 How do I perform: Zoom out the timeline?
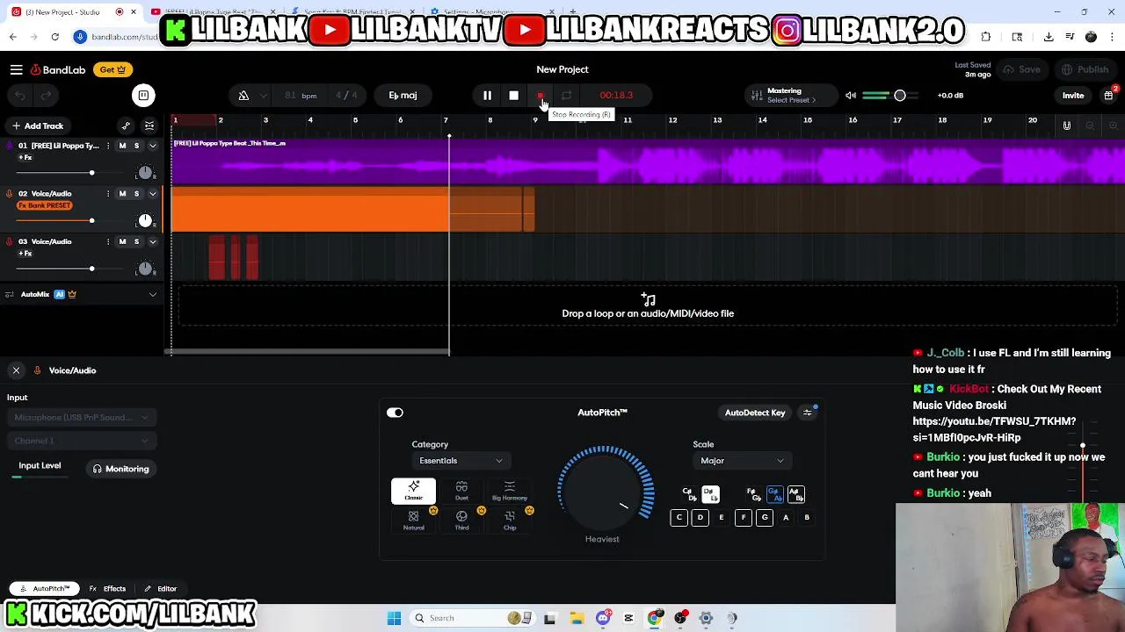pyautogui.click(x=1090, y=126)
